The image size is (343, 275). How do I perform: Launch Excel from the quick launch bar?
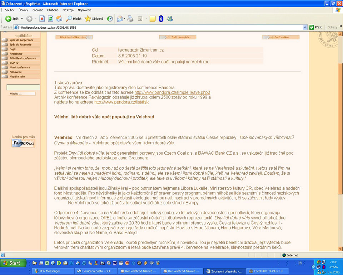pos(47,263)
